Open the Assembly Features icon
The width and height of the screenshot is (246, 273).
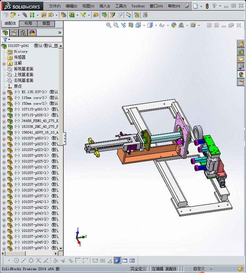coord(72,15)
